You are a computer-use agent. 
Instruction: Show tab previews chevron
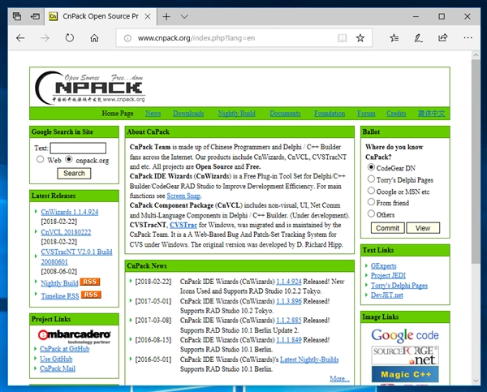pos(184,16)
